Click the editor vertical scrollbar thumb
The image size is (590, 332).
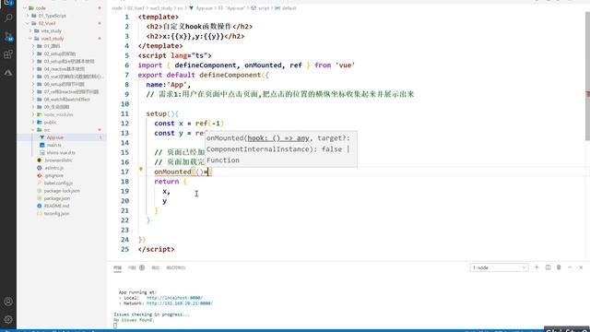(x=587, y=76)
